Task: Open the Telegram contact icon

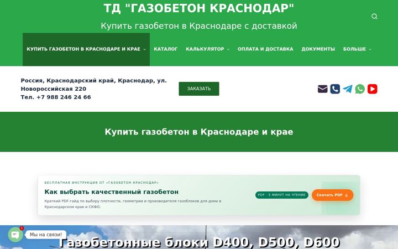Action: point(348,89)
